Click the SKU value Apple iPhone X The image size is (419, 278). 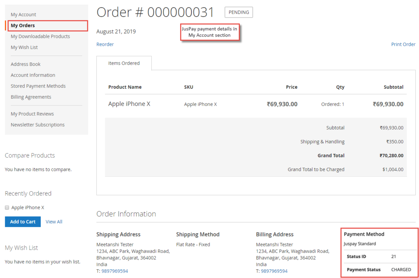tap(201, 105)
